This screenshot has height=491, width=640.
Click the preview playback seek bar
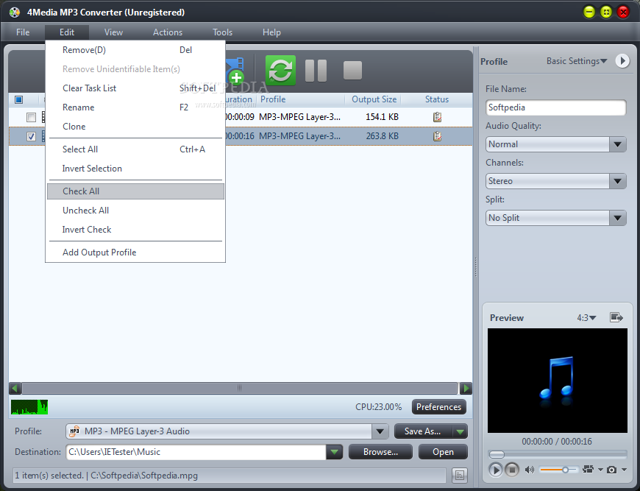558,454
